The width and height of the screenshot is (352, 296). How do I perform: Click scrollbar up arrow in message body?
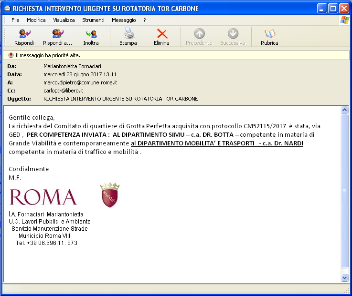[344, 110]
